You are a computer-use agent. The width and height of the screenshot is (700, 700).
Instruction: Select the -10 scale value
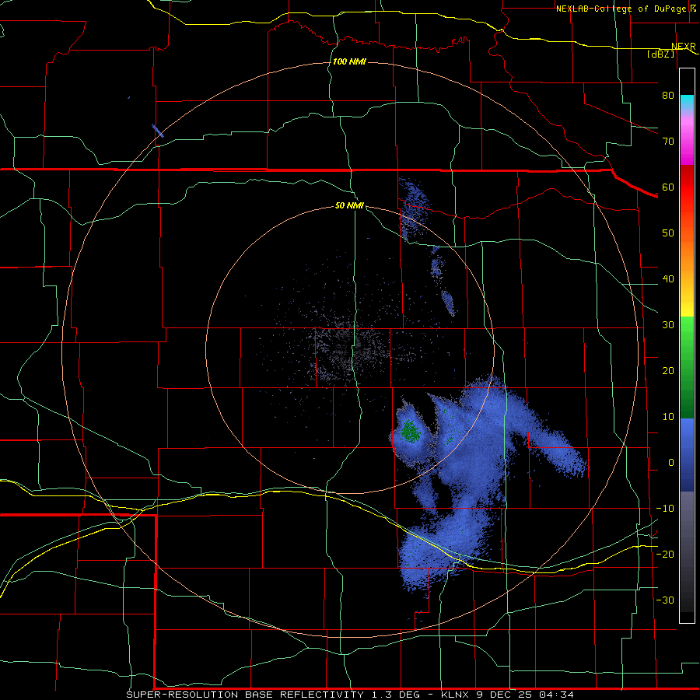pyautogui.click(x=665, y=508)
